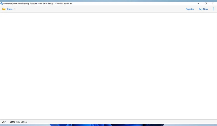
Task: Click DEMO (Trial Edition) status text
Action: point(18,122)
